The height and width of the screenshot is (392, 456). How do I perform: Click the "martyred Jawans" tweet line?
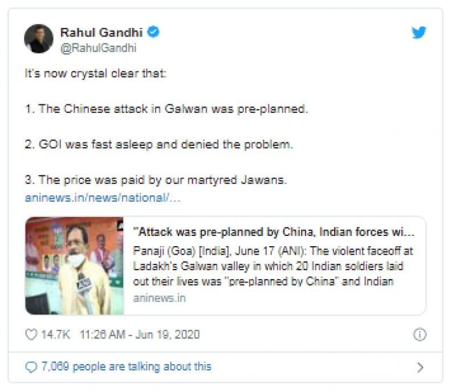point(155,180)
